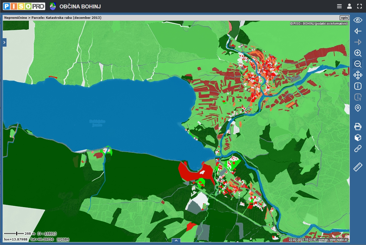Click the 'opis' description button
366x245 pixels.
(344, 18)
